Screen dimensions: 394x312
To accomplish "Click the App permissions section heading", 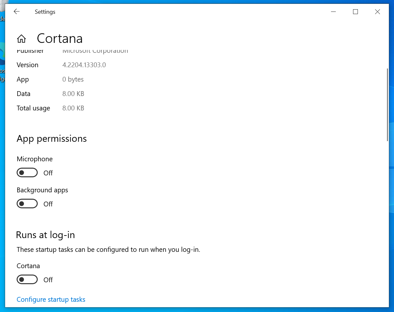I will tap(52, 139).
